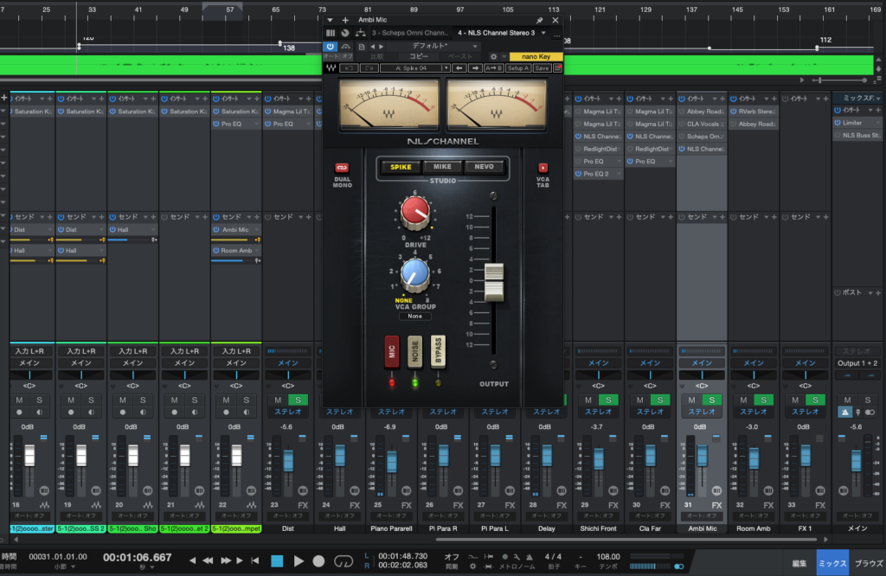The height and width of the screenshot is (576, 886).
Task: Click the blue VCA GROUP knob
Action: (415, 273)
